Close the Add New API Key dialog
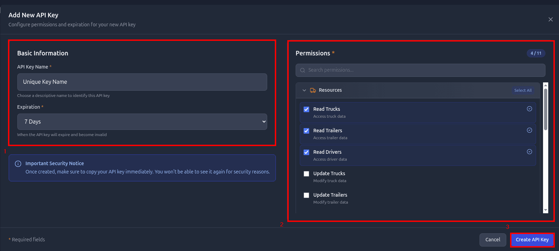559x251 pixels. (551, 19)
